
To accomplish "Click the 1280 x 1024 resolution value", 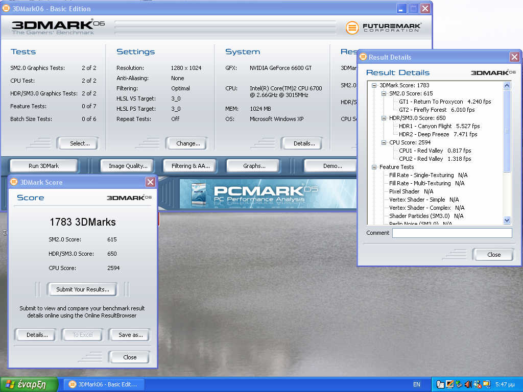I will point(186,68).
